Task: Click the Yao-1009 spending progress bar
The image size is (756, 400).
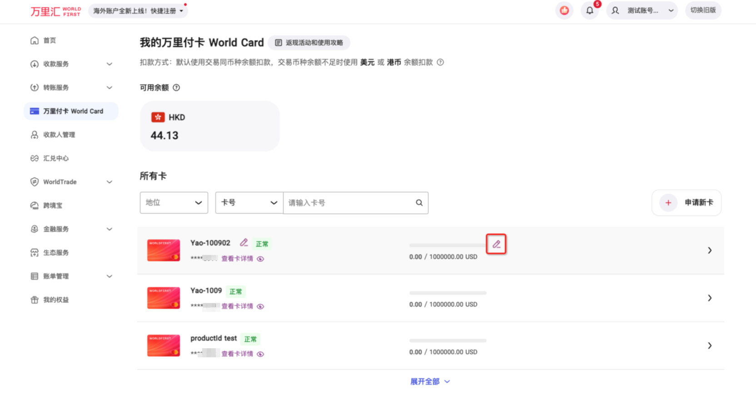Action: pos(448,293)
